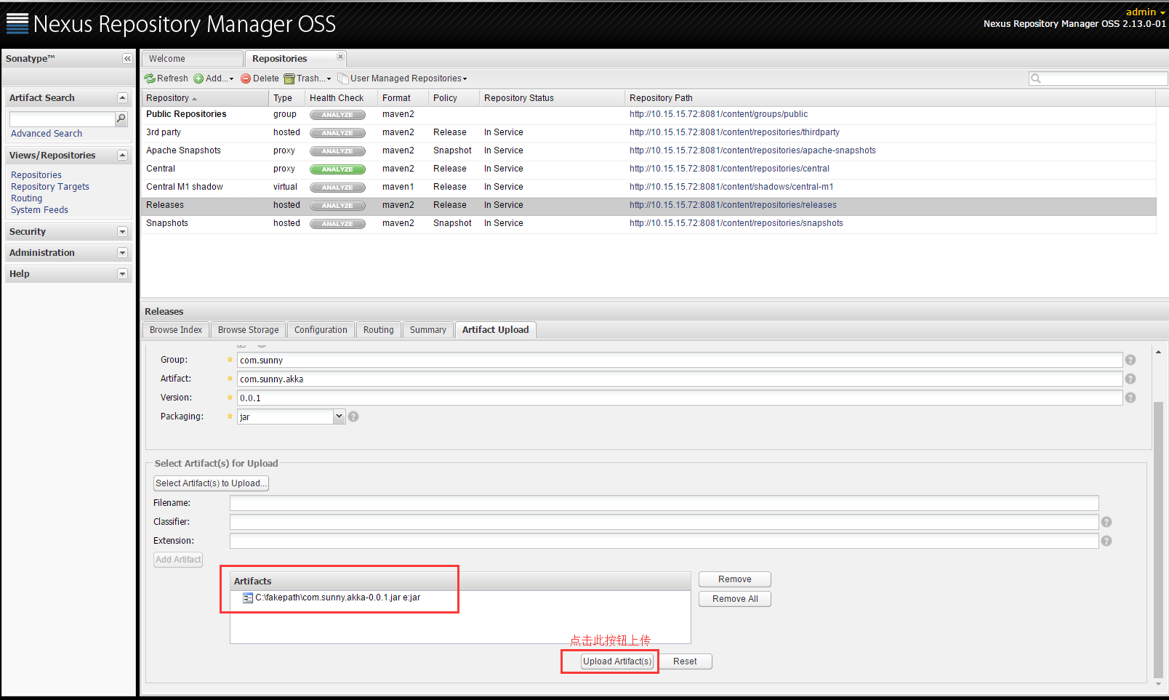The width and height of the screenshot is (1169, 700).
Task: Click ANALYZE badge for Central M1 shadow
Action: [x=337, y=188]
